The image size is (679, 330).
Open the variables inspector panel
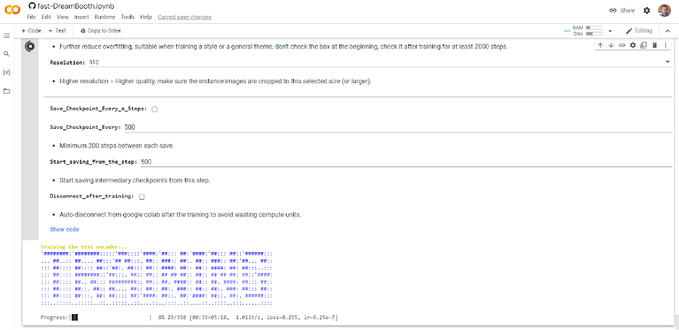(x=7, y=72)
